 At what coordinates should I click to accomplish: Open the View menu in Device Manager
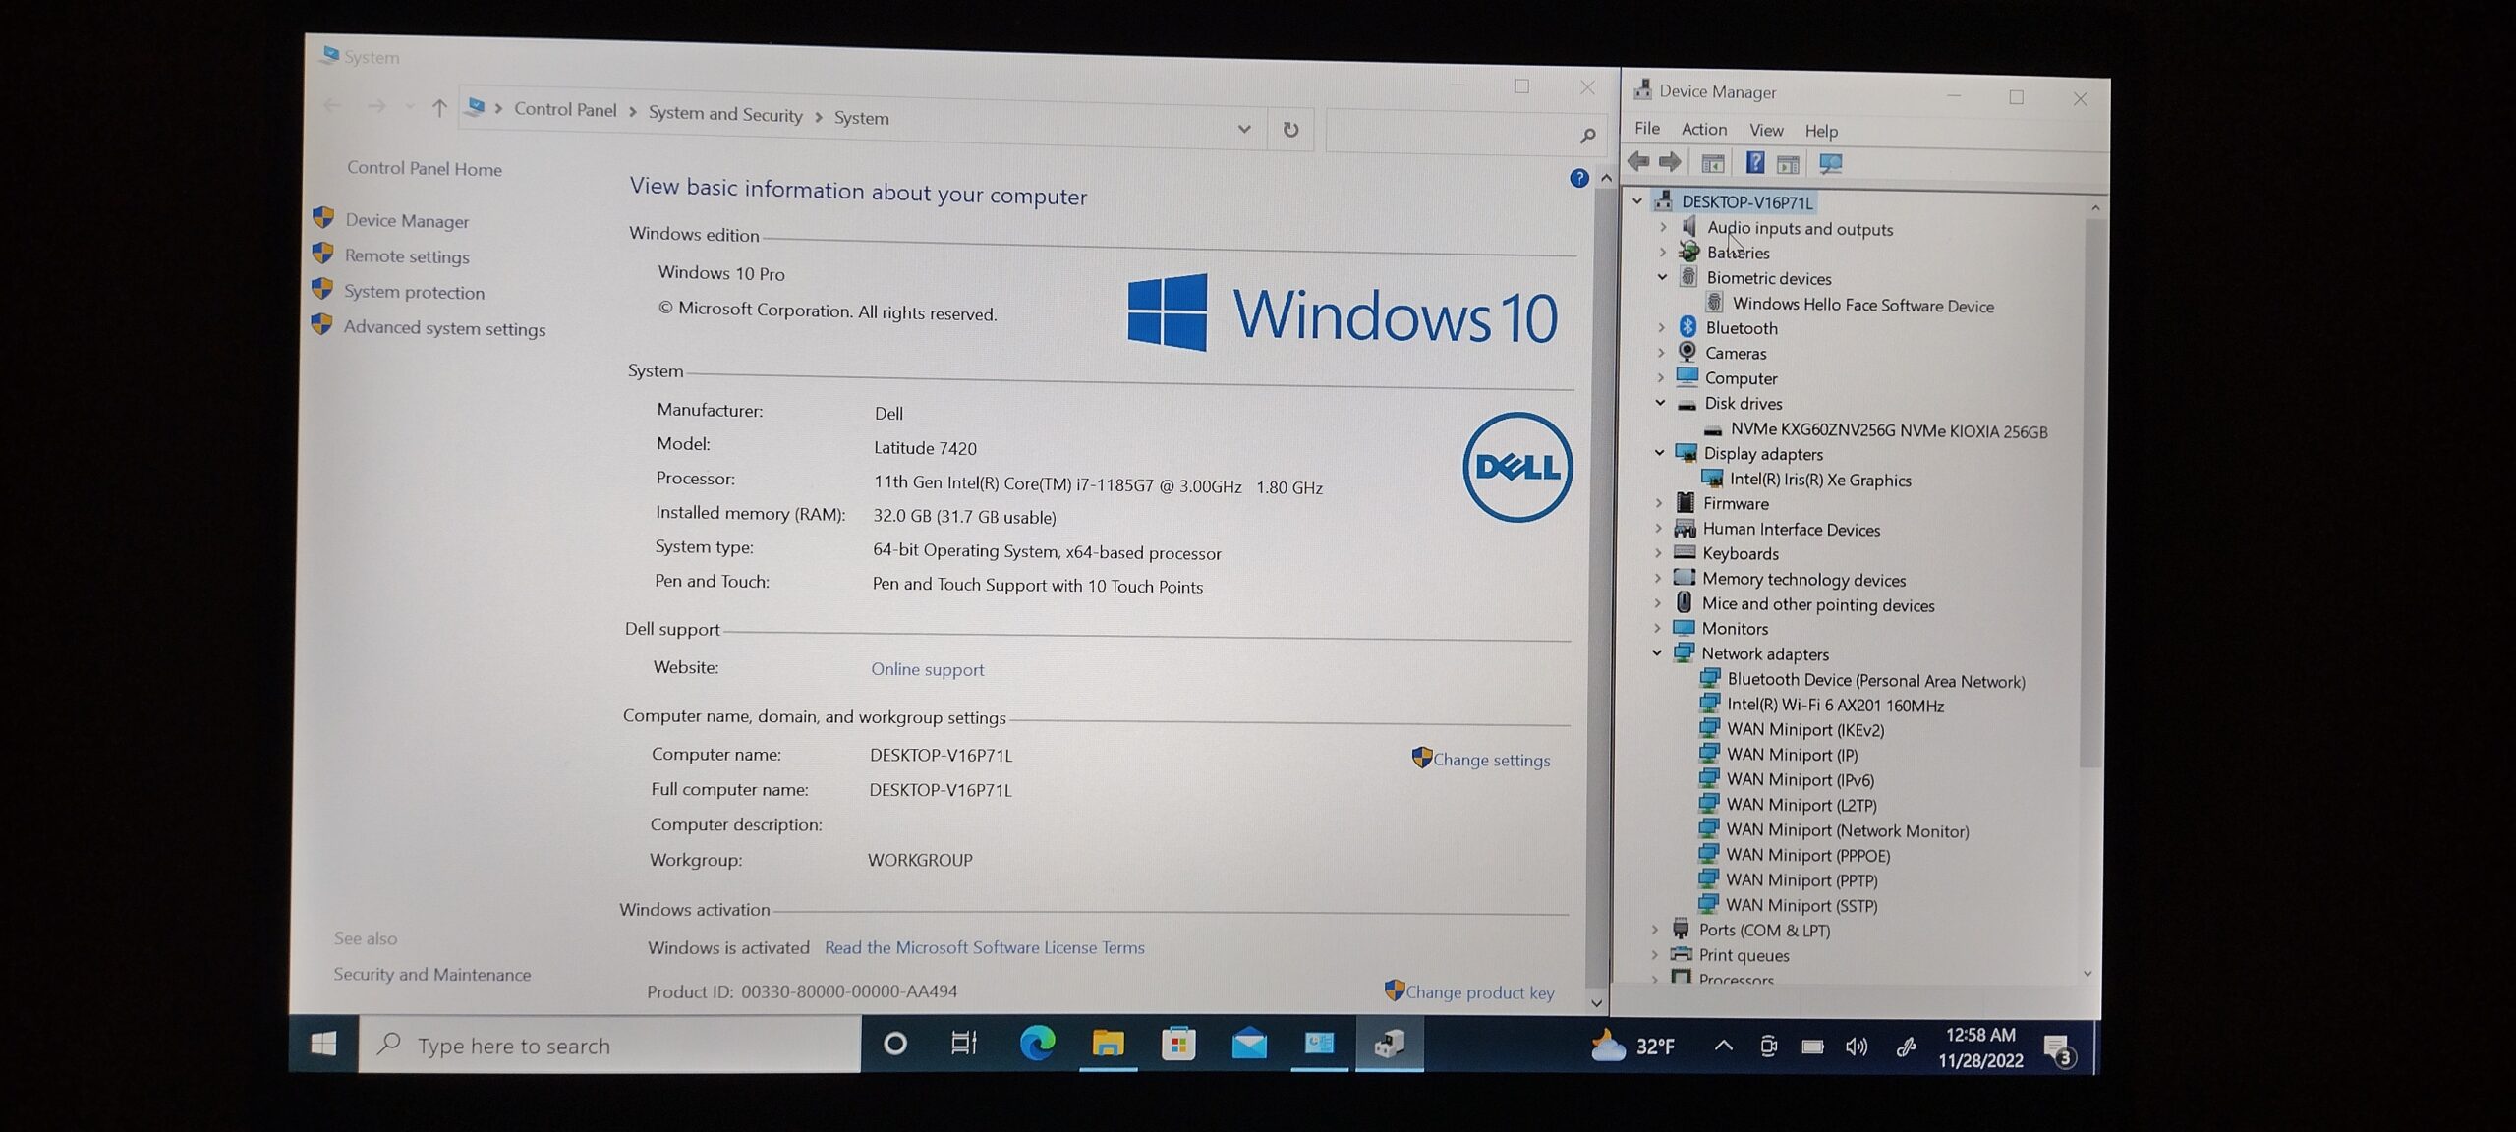[x=1766, y=130]
